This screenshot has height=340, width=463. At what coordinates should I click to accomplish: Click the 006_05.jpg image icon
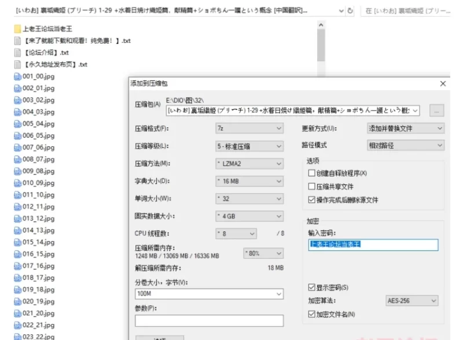tap(17, 135)
